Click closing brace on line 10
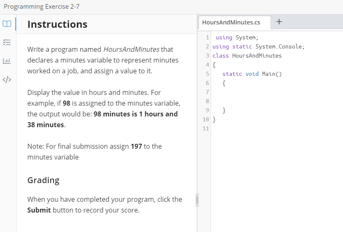Screen dimensions: 343x232 [214, 120]
